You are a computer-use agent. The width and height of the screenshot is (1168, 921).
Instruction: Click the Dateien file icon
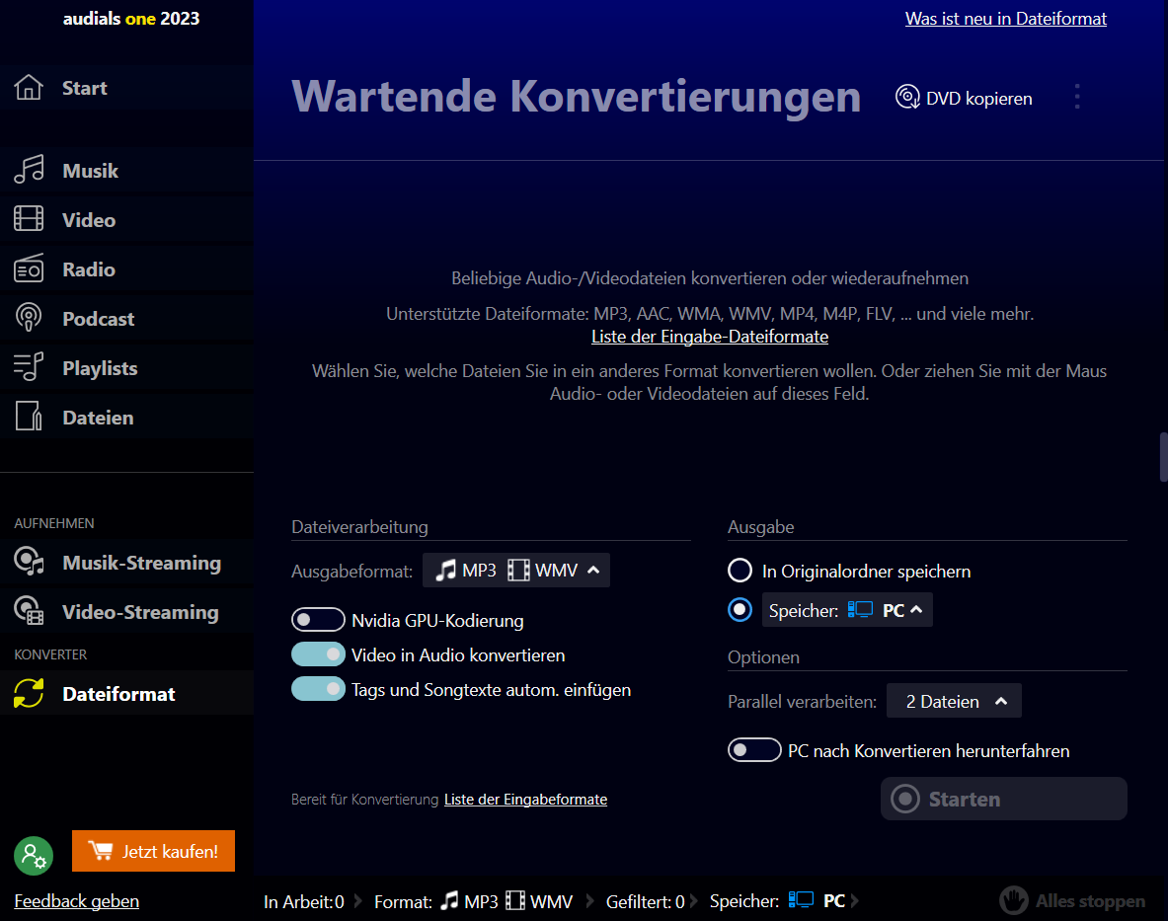29,417
